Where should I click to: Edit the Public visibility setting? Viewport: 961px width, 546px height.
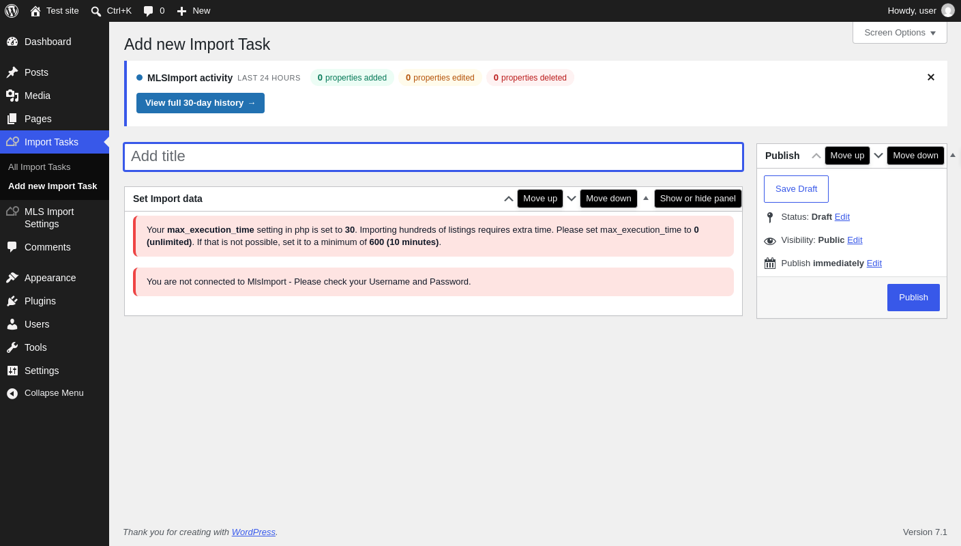855,240
